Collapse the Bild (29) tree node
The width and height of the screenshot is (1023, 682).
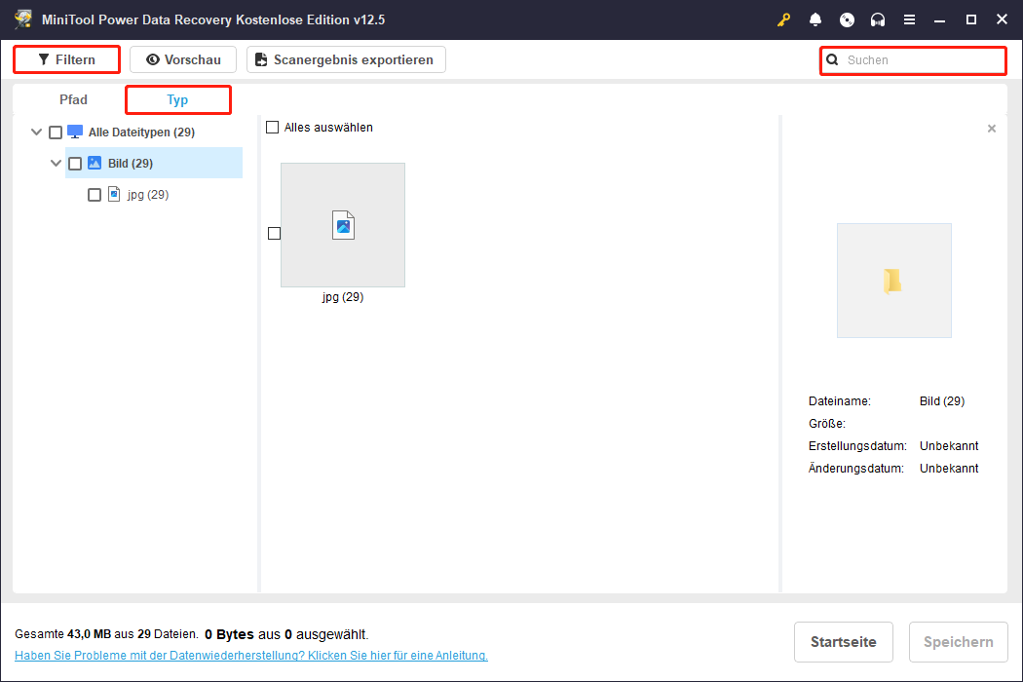pyautogui.click(x=57, y=163)
